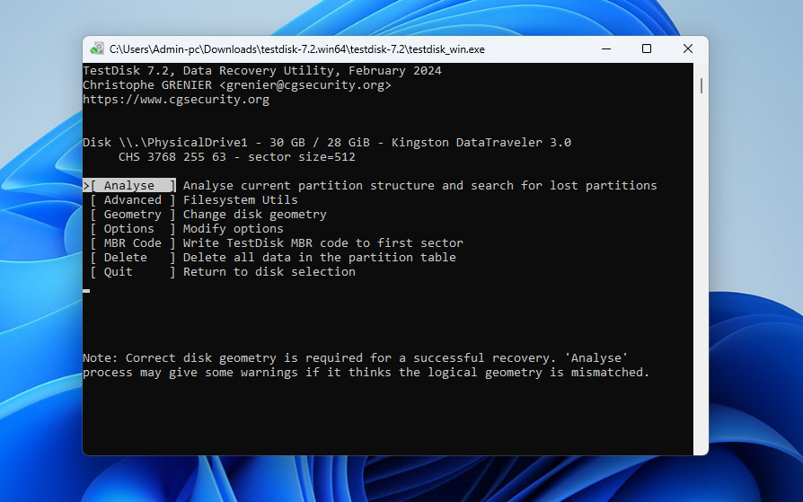Click the 'TestDisk 7.2, Data Recovery Utility' line
The height and width of the screenshot is (502, 803).
[x=262, y=71]
